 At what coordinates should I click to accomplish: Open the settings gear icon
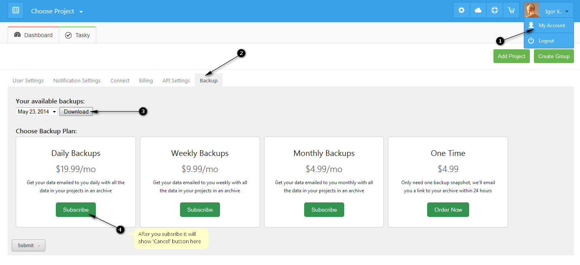(x=461, y=11)
